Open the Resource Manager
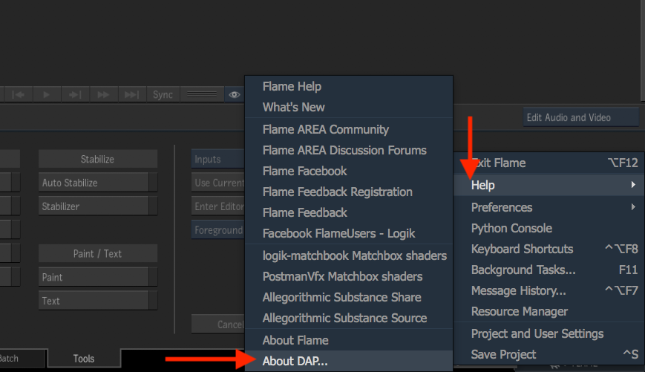This screenshot has height=372, width=645. click(x=549, y=312)
